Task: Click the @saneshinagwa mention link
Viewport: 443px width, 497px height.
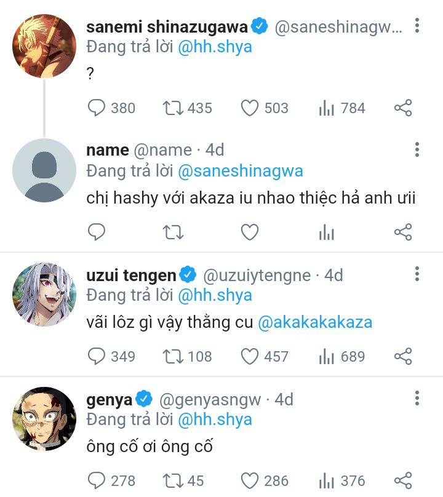Action: click(241, 170)
